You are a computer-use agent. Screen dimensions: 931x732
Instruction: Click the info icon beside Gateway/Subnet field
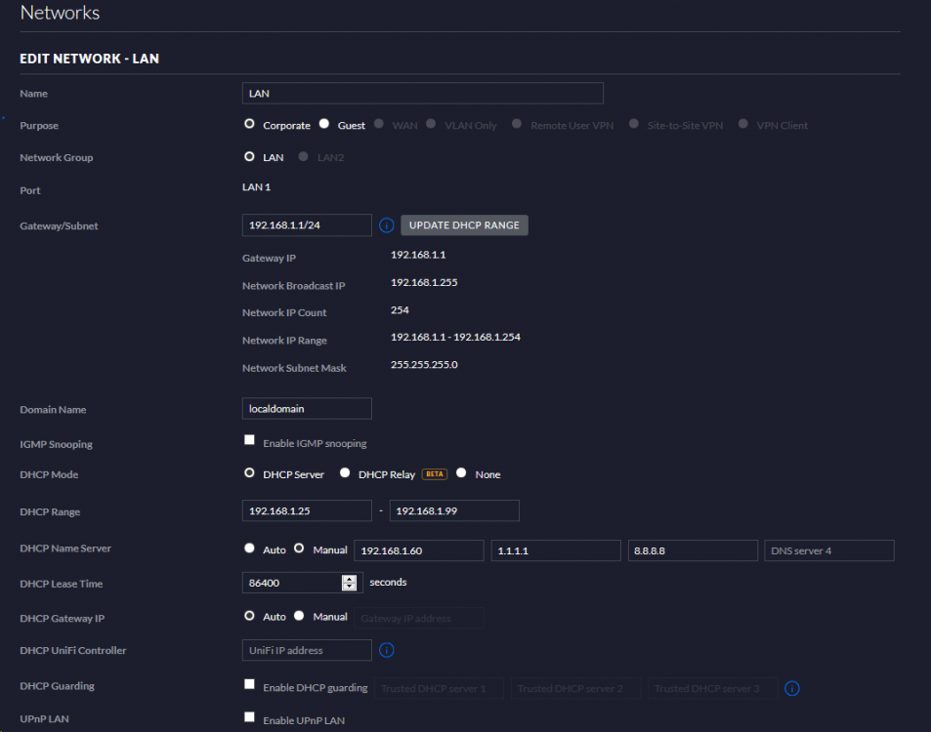387,225
